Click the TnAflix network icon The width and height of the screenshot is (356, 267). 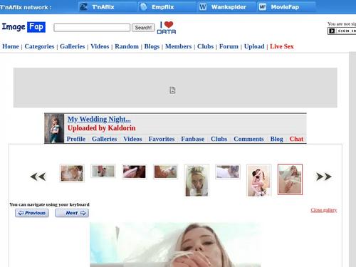click(83, 7)
